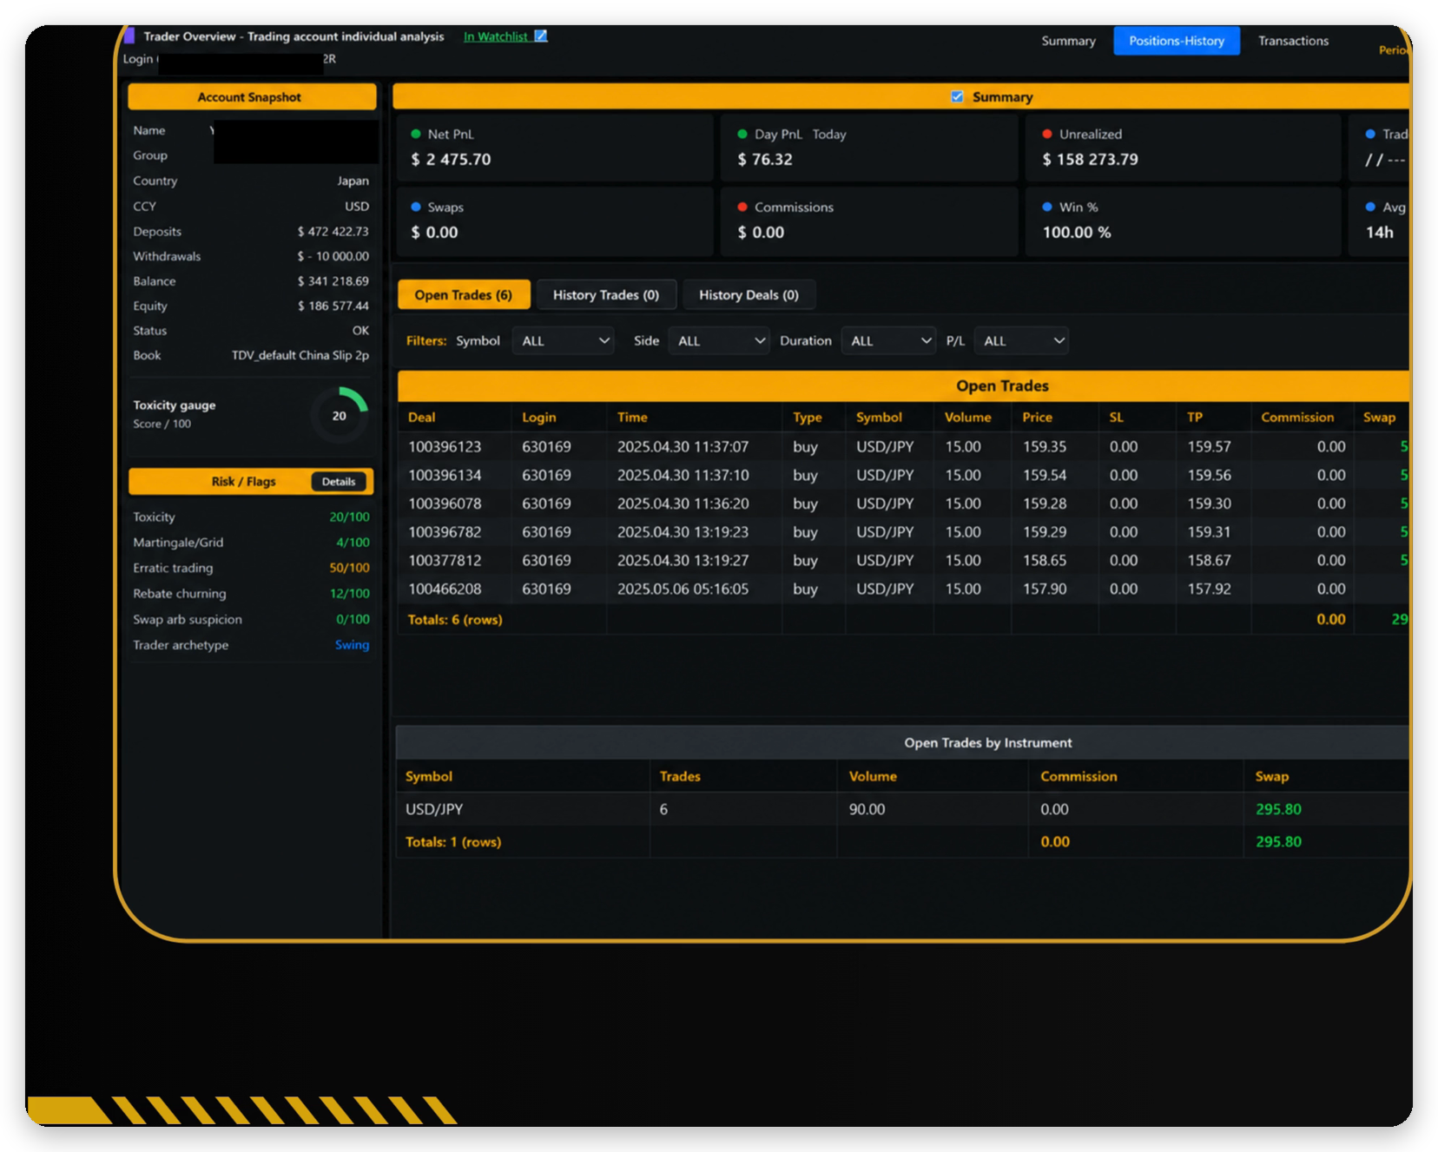
Task: Click the 2025.05.06 05:16:05 time cell
Action: click(683, 589)
